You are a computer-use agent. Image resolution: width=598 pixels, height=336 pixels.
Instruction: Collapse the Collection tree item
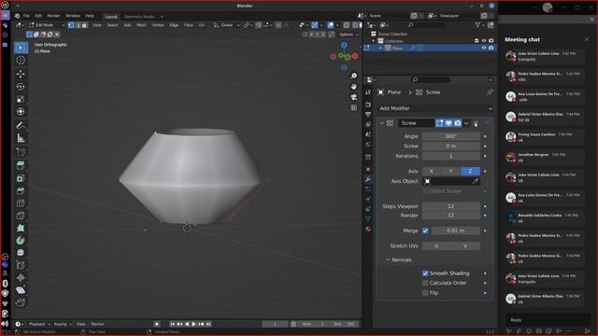coord(374,41)
